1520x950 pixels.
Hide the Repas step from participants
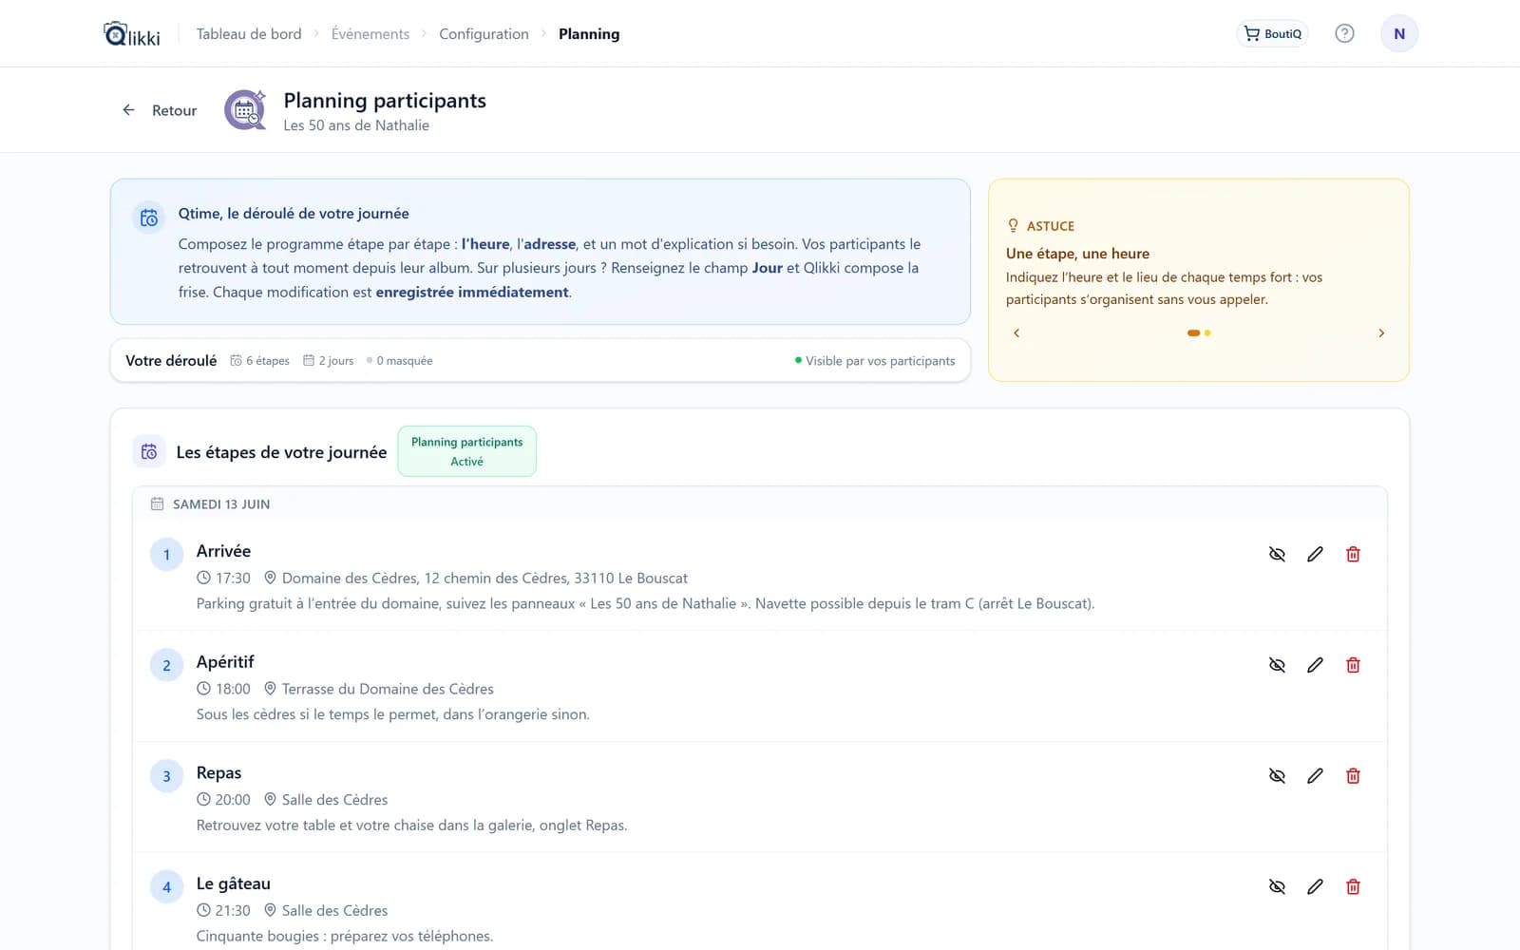1277,776
